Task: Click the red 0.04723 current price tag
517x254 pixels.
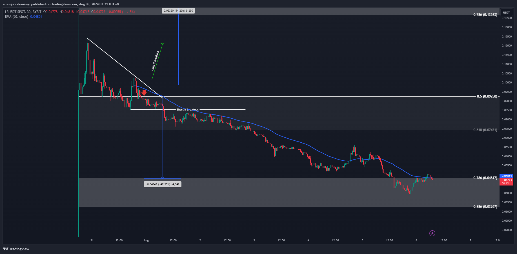Action: coord(506,180)
